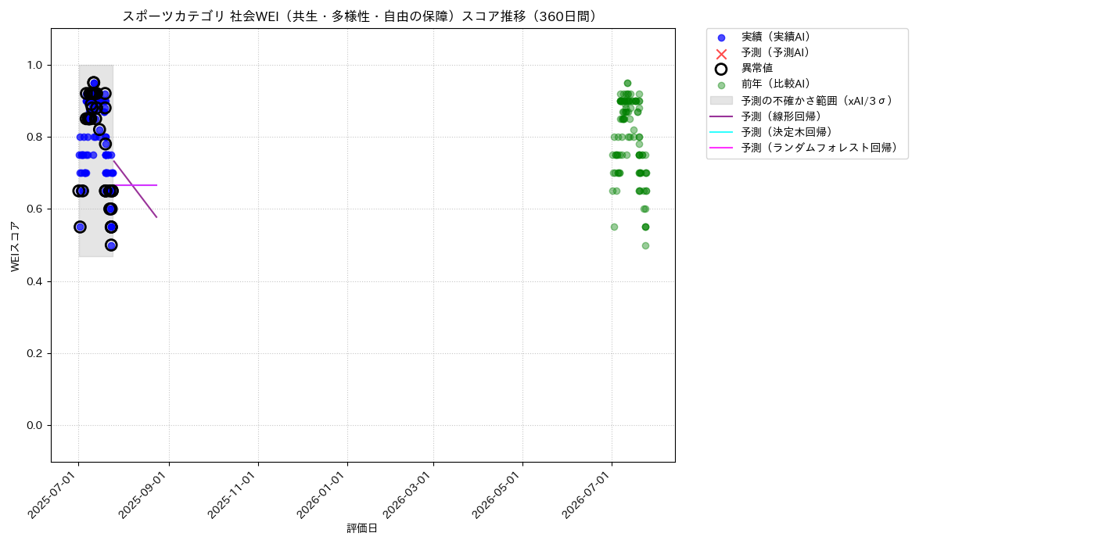Click the magenta ランダムフォレスト回帰 legend line sample

coord(721,148)
